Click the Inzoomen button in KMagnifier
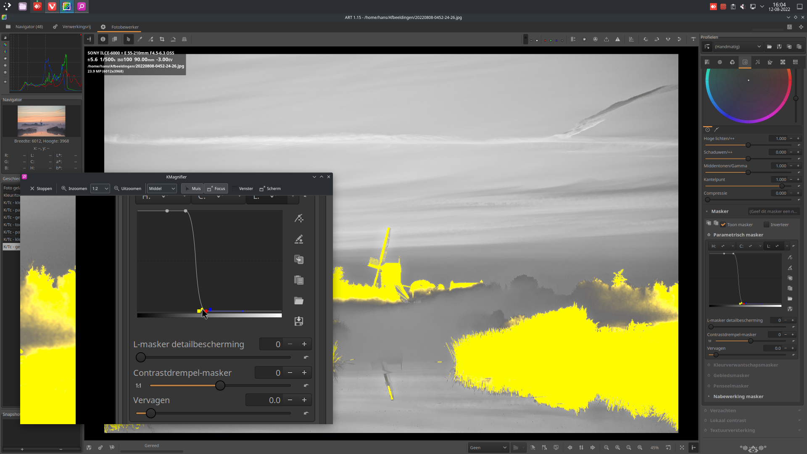This screenshot has height=454, width=807. [74, 188]
